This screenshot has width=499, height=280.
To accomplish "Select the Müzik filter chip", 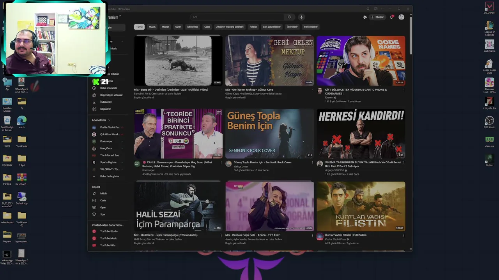I will (x=152, y=27).
